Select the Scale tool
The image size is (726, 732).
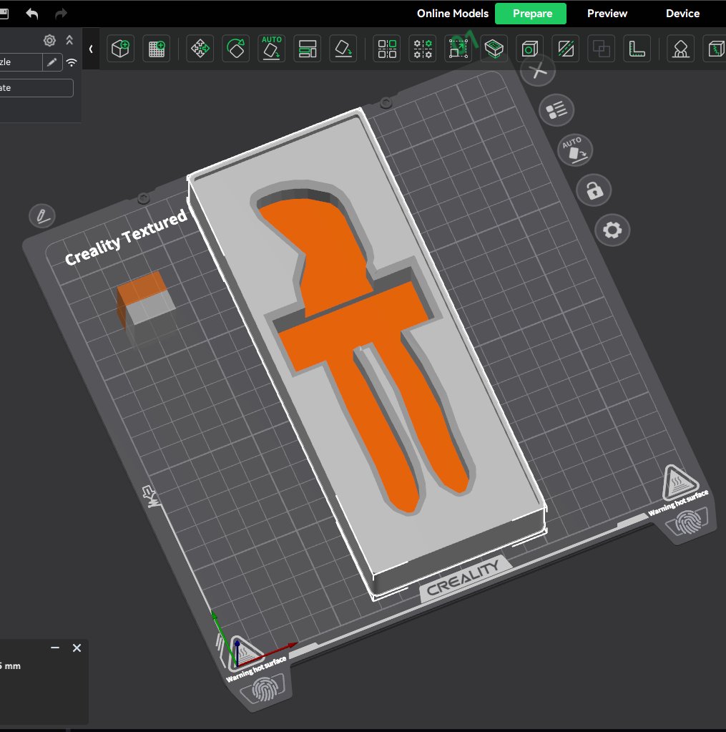pos(458,49)
